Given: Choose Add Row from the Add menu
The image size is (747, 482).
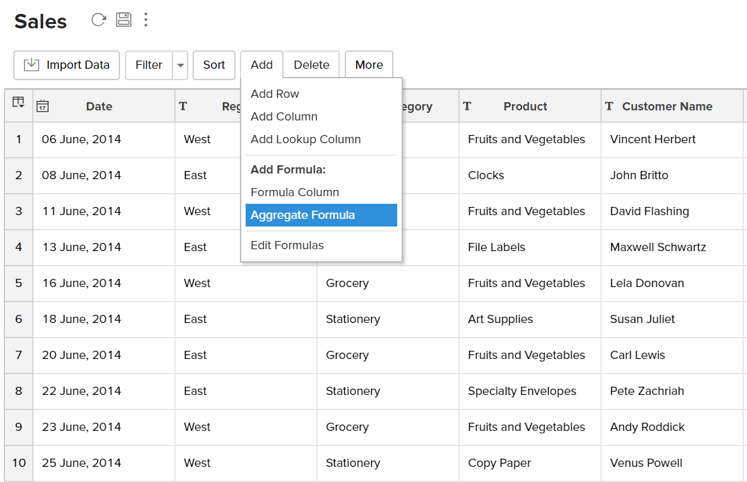Looking at the screenshot, I should click(275, 93).
